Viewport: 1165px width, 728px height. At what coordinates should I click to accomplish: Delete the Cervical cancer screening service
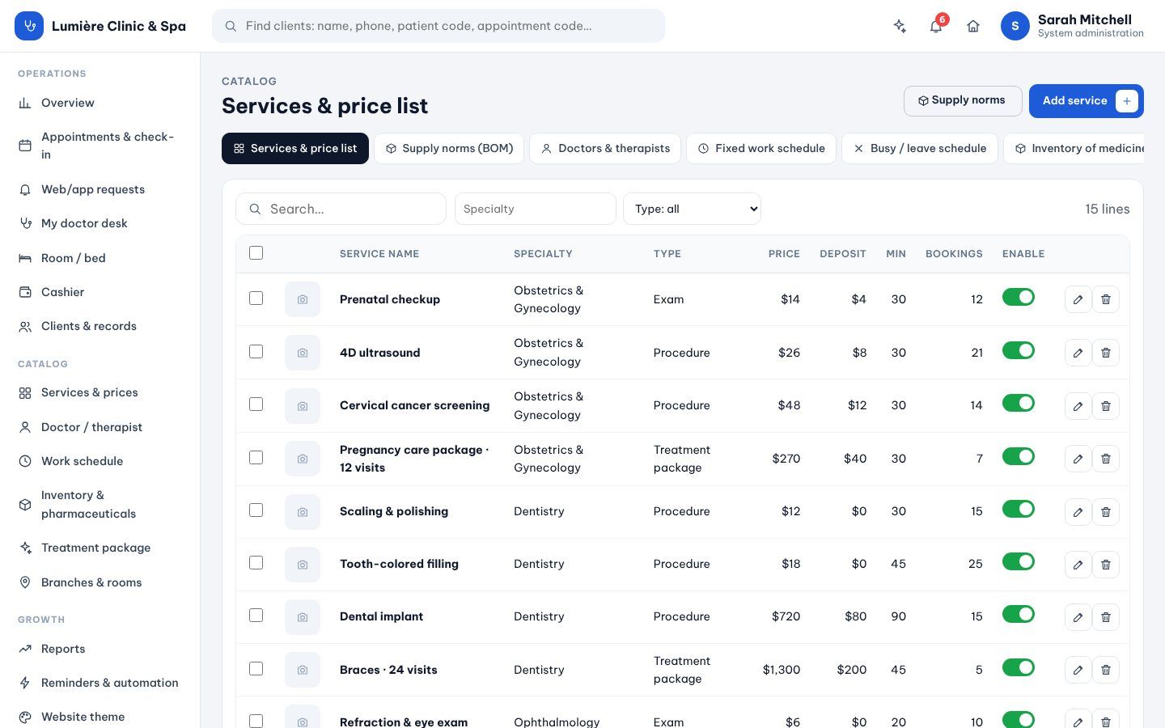1106,405
